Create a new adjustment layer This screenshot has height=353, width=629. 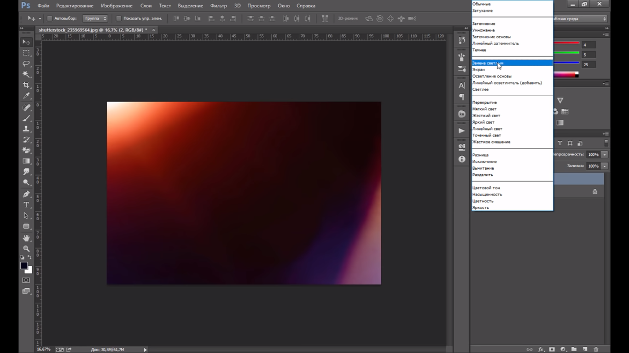click(x=563, y=350)
